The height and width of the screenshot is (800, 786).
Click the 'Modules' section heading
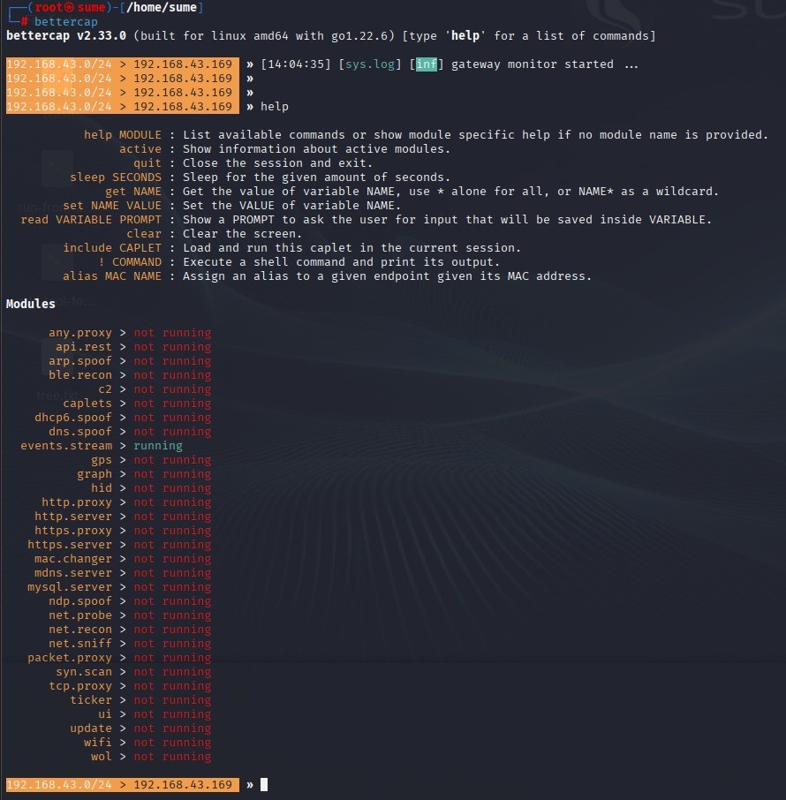(x=31, y=304)
